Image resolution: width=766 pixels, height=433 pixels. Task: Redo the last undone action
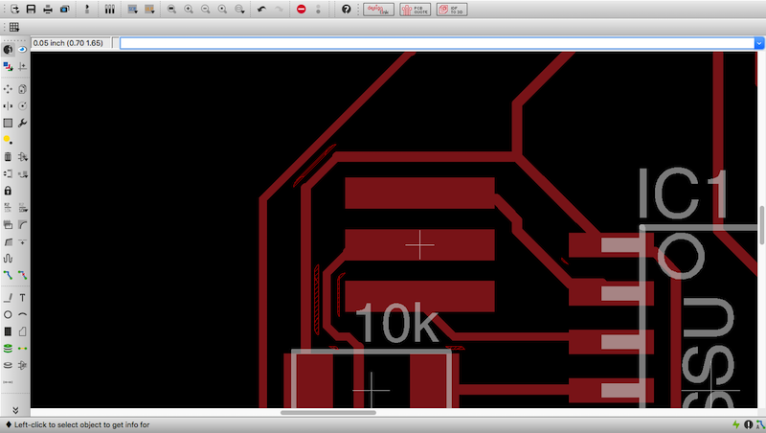coord(279,10)
